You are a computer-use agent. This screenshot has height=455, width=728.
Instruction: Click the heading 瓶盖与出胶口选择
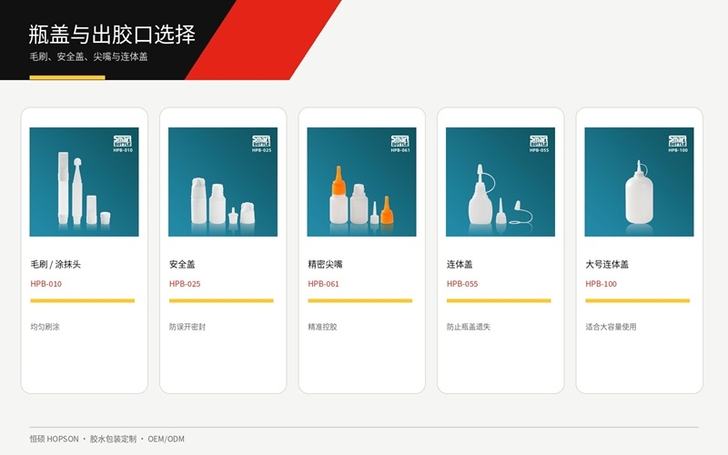tap(112, 35)
